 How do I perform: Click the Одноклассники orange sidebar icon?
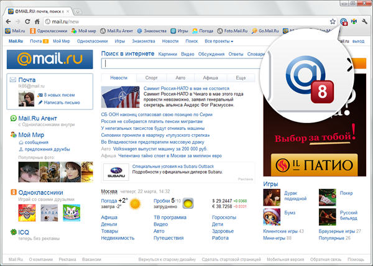point(14,192)
